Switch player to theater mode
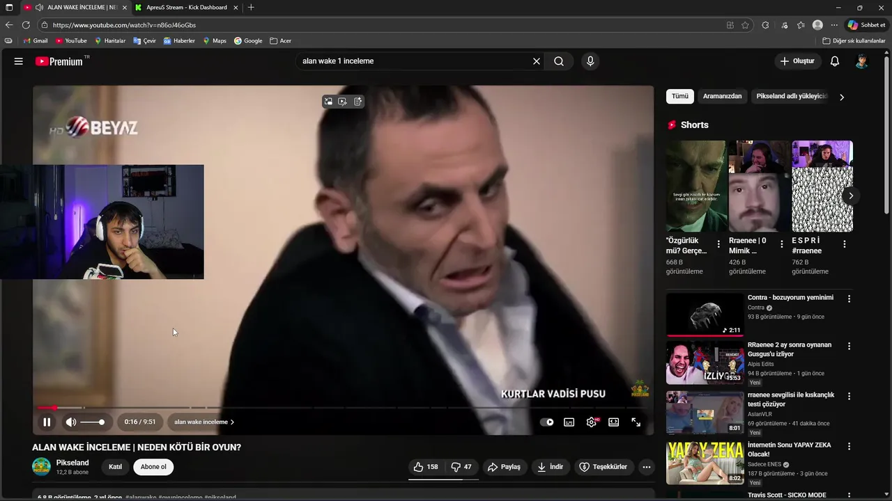The image size is (892, 501). coord(614,422)
